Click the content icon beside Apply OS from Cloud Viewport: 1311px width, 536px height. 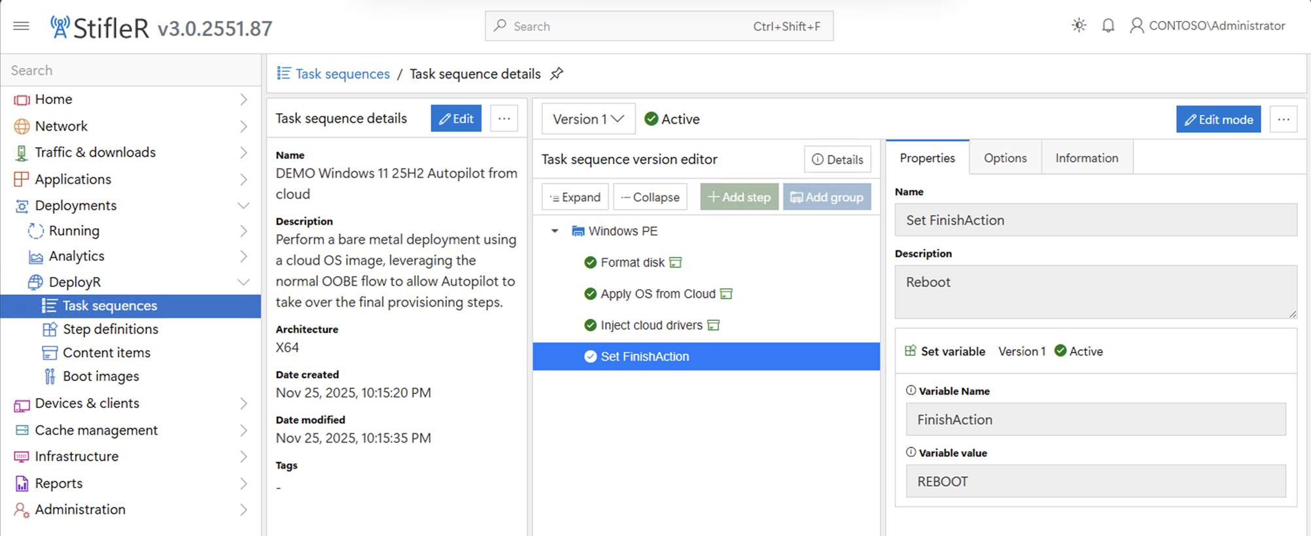point(726,293)
